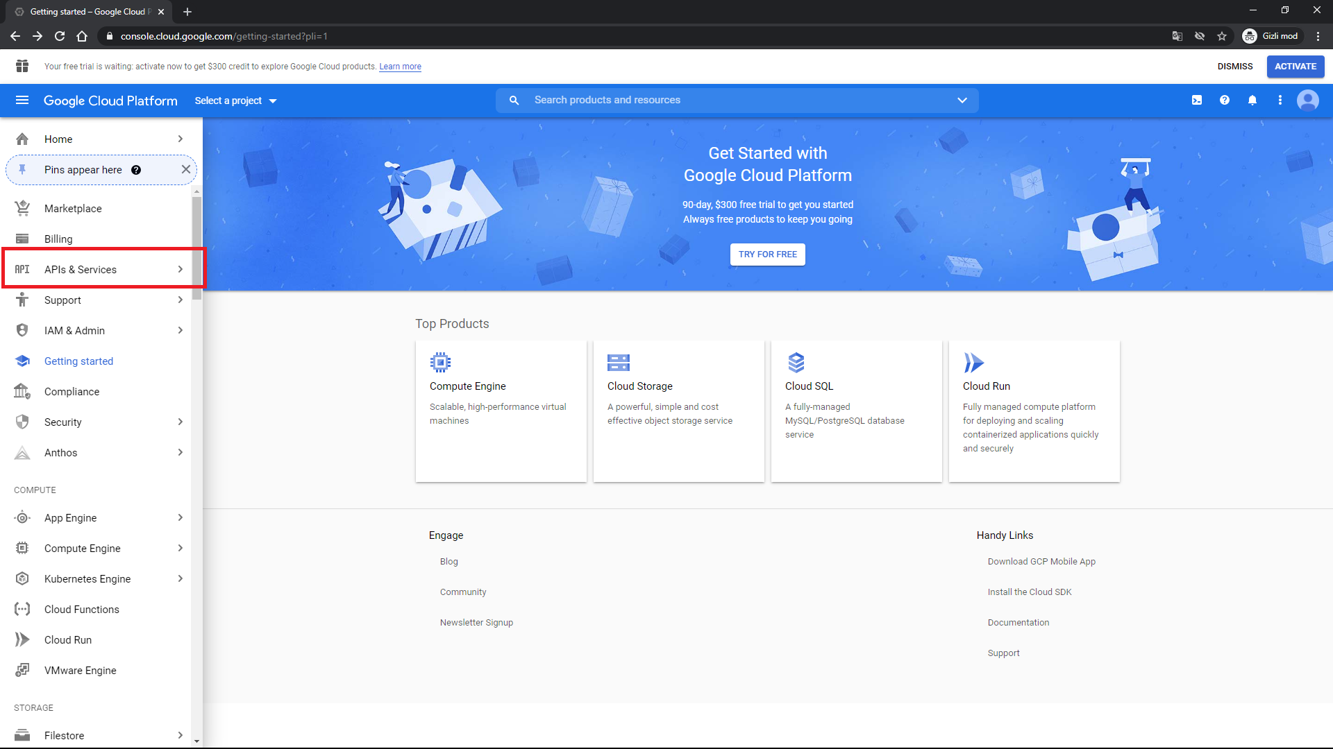Click the Search products and resources field
Image resolution: width=1333 pixels, height=749 pixels.
tap(737, 101)
